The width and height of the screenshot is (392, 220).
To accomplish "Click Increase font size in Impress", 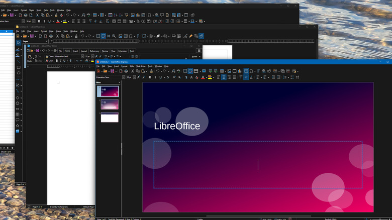I will (139, 77).
